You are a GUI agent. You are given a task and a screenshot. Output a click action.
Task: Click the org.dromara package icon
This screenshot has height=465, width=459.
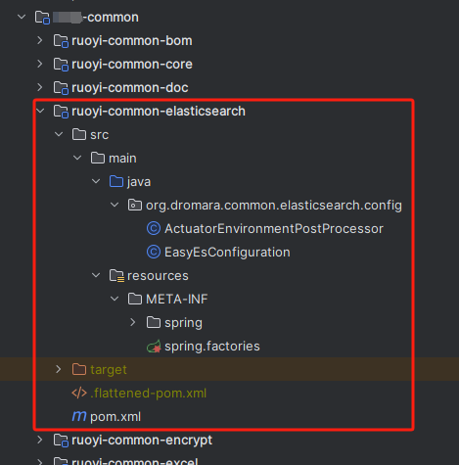point(135,205)
